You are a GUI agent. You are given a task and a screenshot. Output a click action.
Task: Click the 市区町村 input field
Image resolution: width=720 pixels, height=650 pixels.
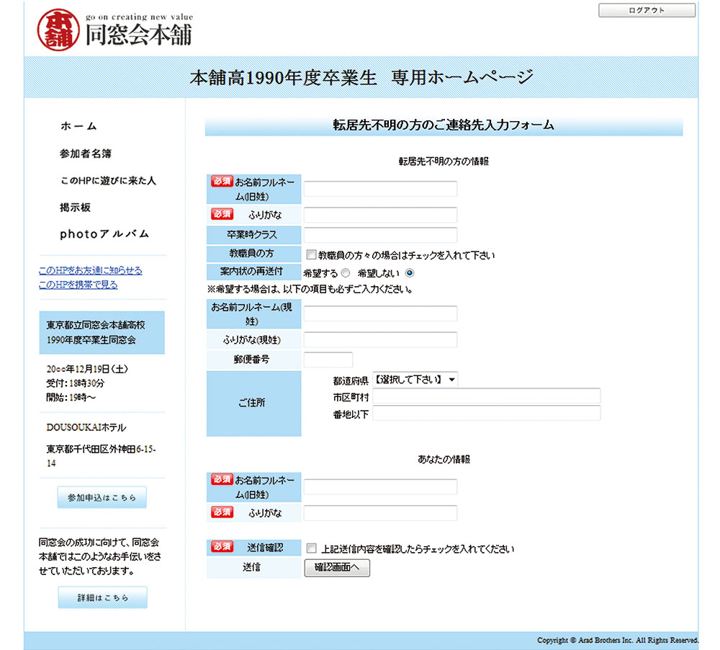point(486,396)
